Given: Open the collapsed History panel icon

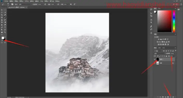Looking at the screenshot, I should point(151,9).
